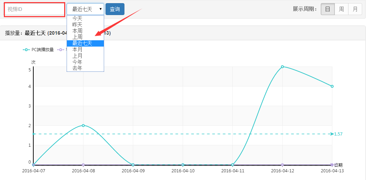Open the 最近七天 date range dropdown

pyautogui.click(x=85, y=9)
